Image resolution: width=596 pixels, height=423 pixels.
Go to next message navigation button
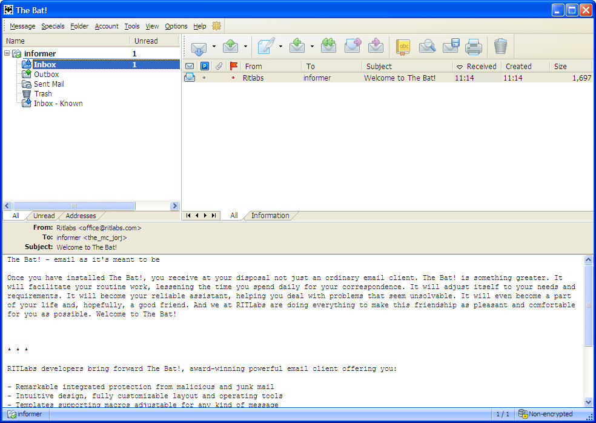coord(205,215)
